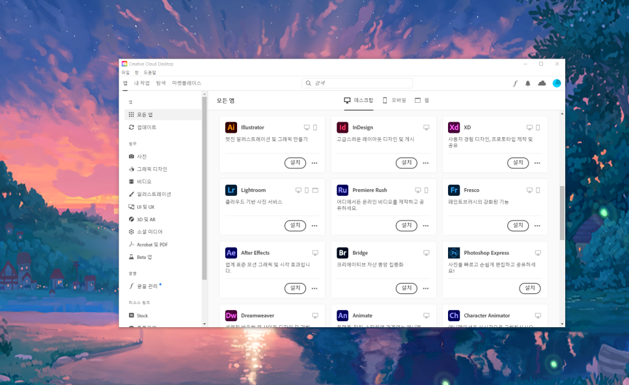Open notifications bell icon
Image resolution: width=629 pixels, height=385 pixels.
528,83
